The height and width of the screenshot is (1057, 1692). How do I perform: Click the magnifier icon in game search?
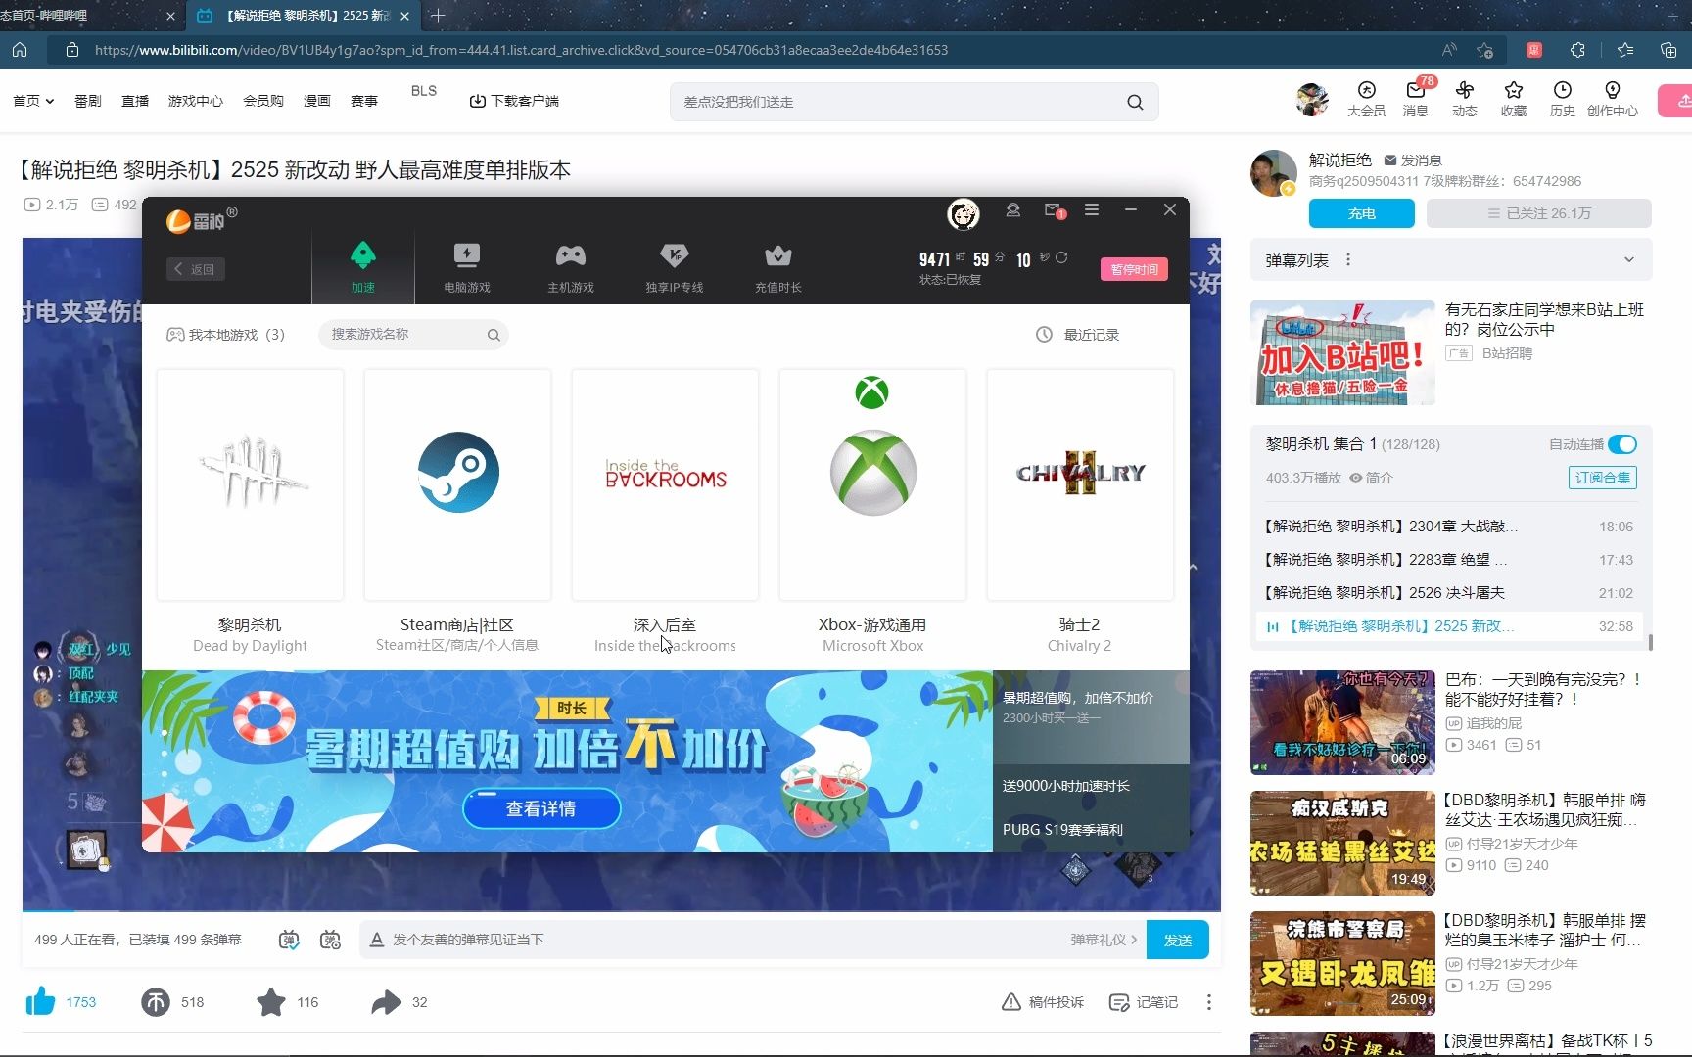pyautogui.click(x=493, y=335)
